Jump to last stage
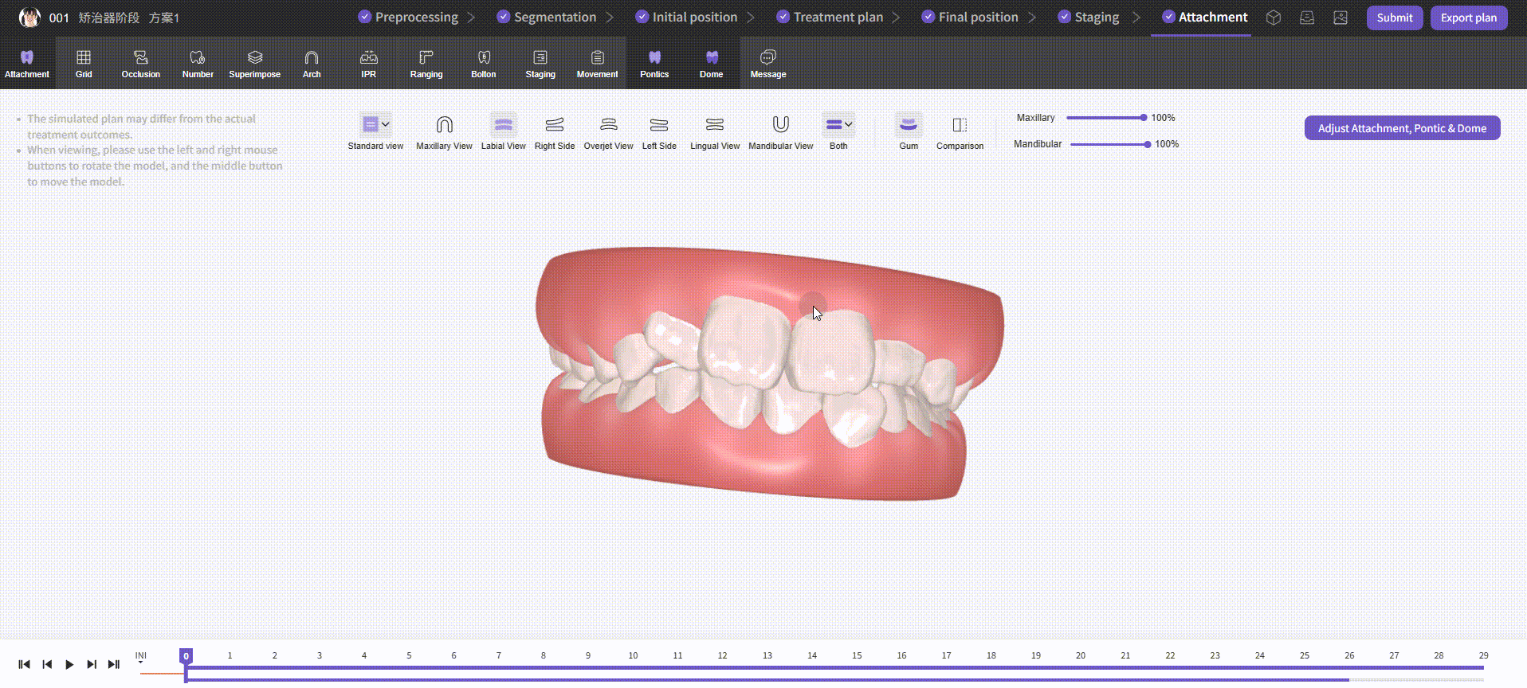Screen dimensions: 1527x688 coord(114,664)
